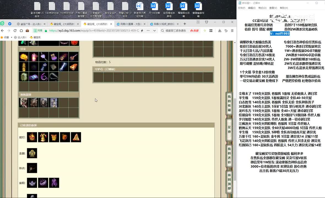Open the downloads icon in browser toolbar
The width and height of the screenshot is (325, 198).
tap(220, 31)
